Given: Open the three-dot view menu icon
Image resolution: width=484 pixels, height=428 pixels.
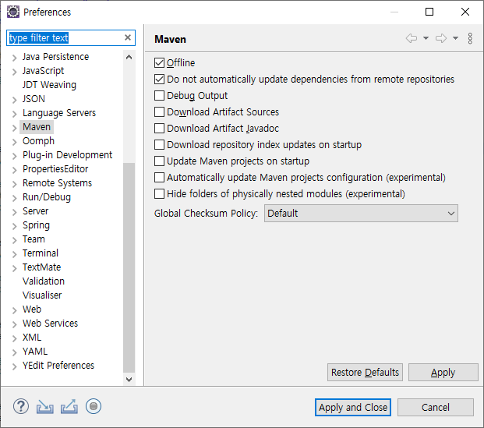Looking at the screenshot, I should [470, 38].
